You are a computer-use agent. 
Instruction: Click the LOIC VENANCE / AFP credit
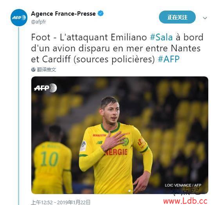click(183, 185)
